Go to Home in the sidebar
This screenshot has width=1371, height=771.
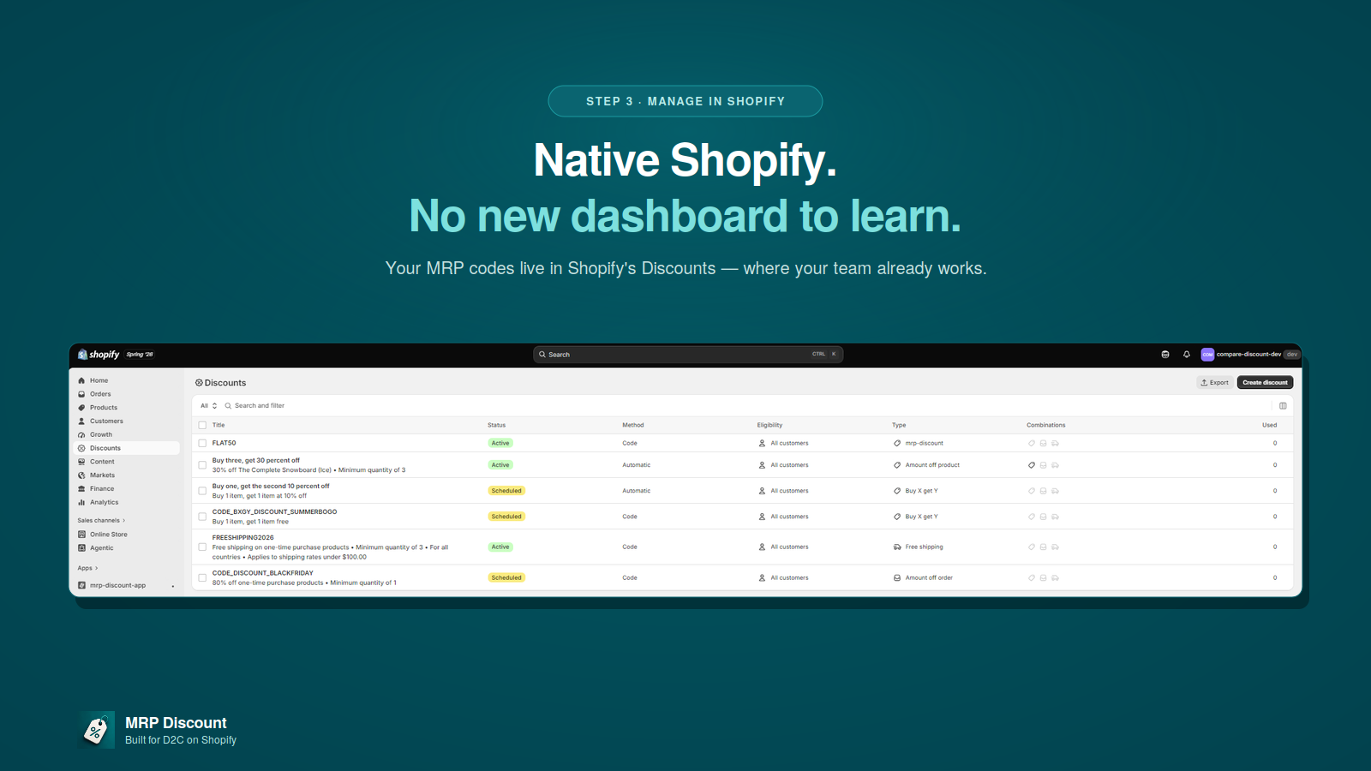click(x=99, y=380)
